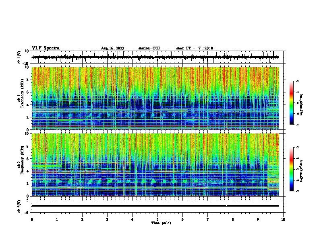Image resolution: width=319 pixels, height=246 pixels.
Task: Click the ch.2 colorbar log(PSD) label
Action: [x=302, y=171]
